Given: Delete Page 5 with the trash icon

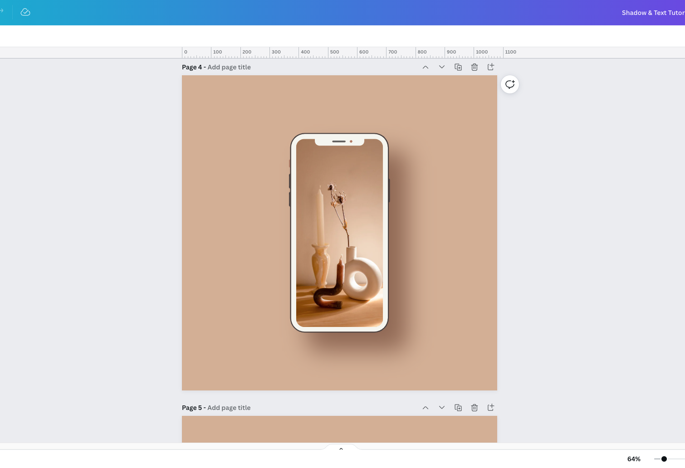Looking at the screenshot, I should click(475, 407).
